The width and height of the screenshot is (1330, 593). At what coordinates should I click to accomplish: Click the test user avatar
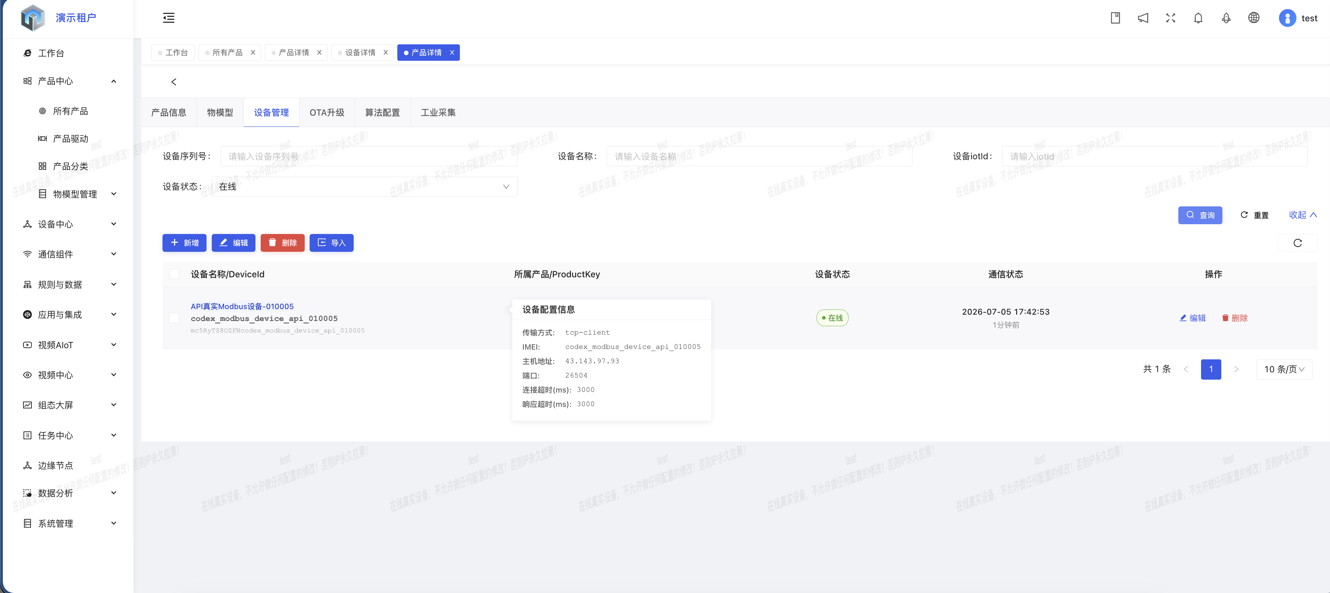pyautogui.click(x=1287, y=18)
